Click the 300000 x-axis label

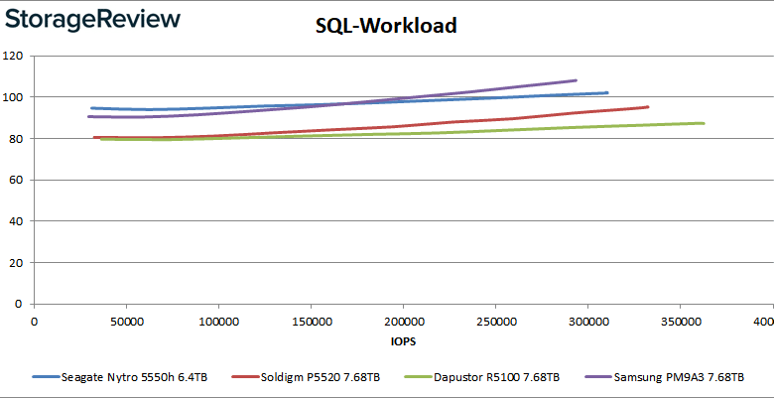(x=587, y=322)
